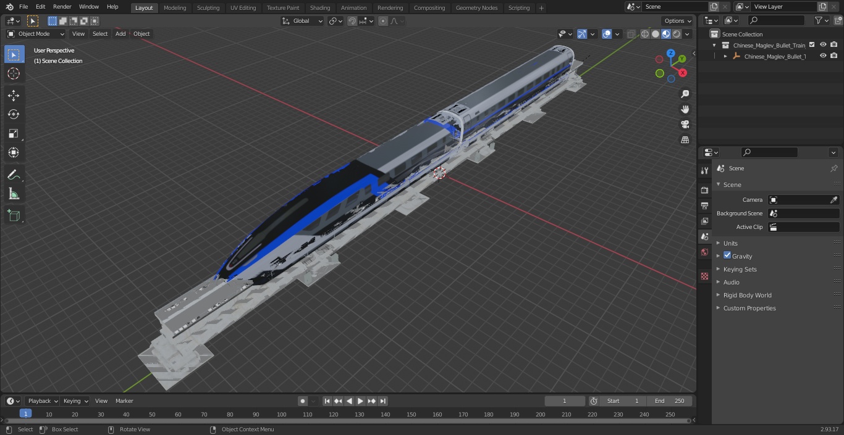Switch to the Shading workspace tab
Image resolution: width=844 pixels, height=435 pixels.
320,8
